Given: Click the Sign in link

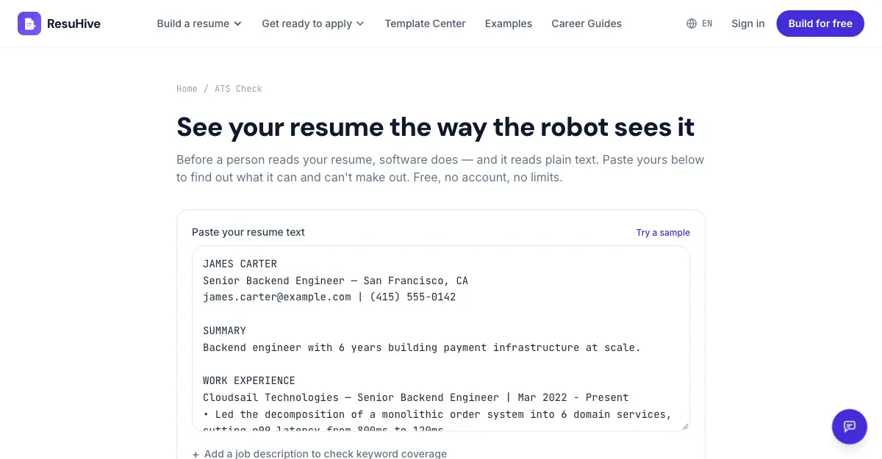Looking at the screenshot, I should pyautogui.click(x=747, y=24).
